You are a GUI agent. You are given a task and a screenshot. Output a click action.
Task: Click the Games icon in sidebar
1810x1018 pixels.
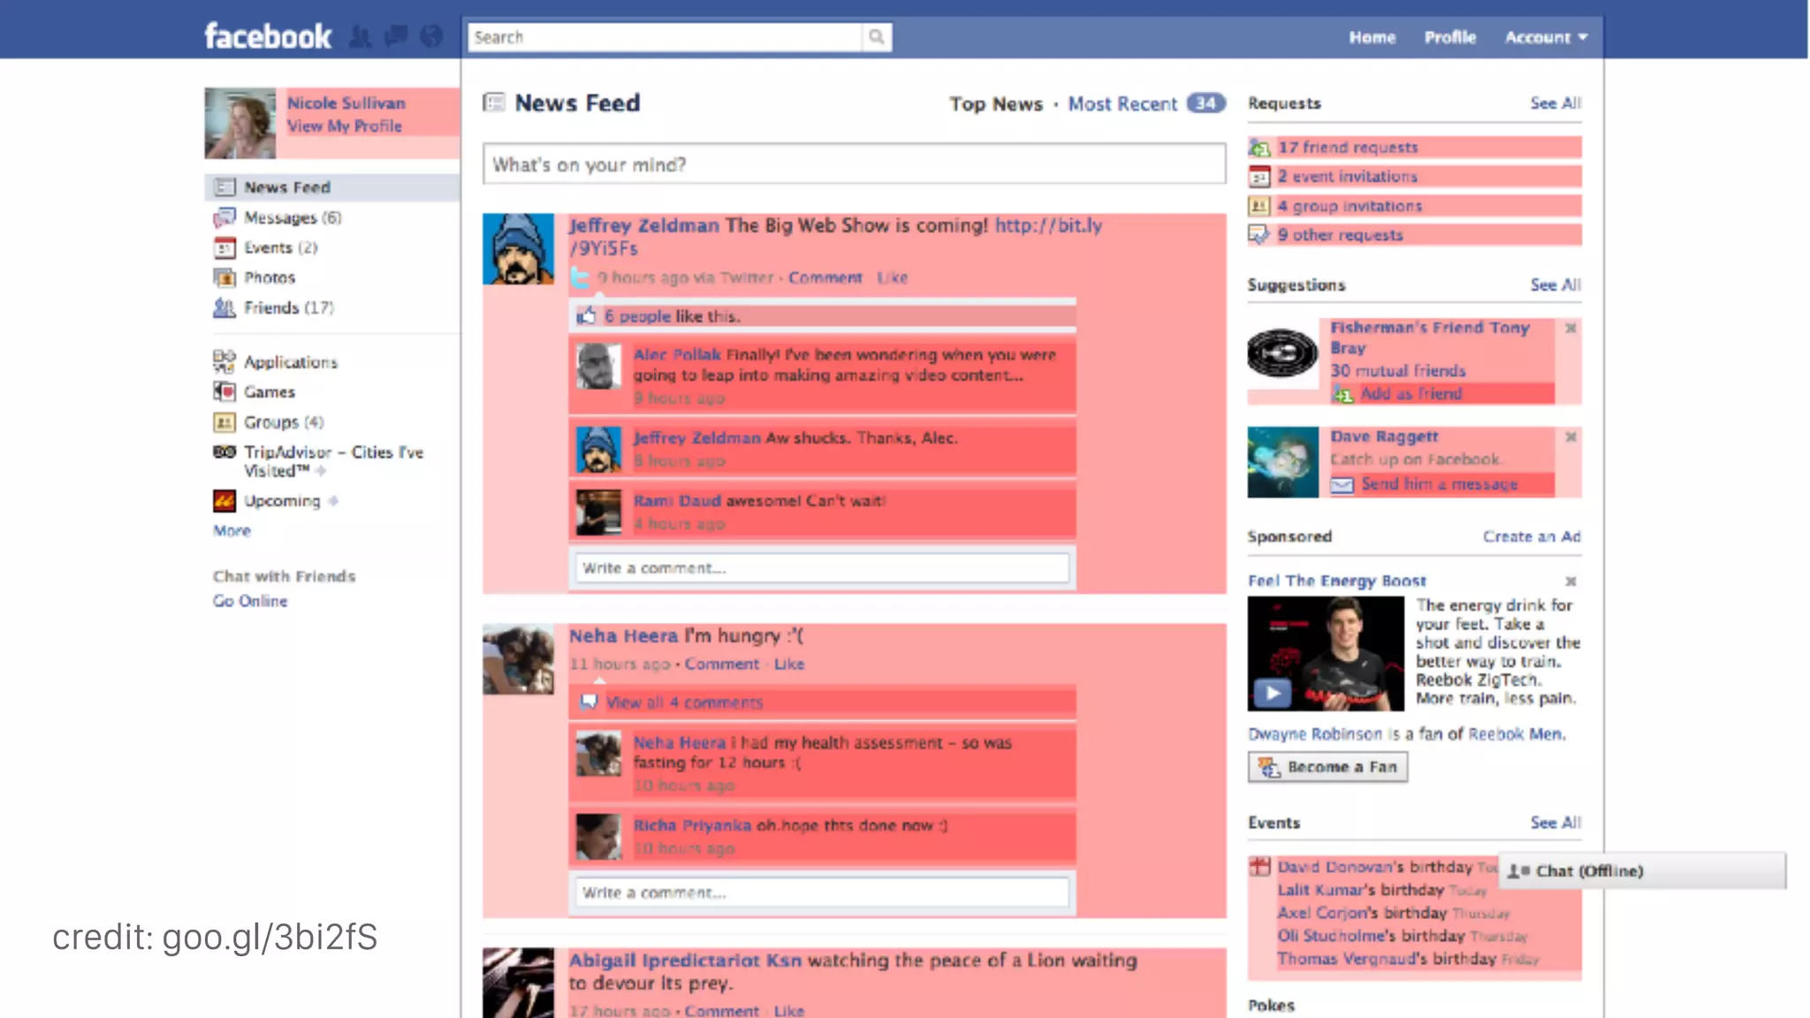pyautogui.click(x=224, y=391)
